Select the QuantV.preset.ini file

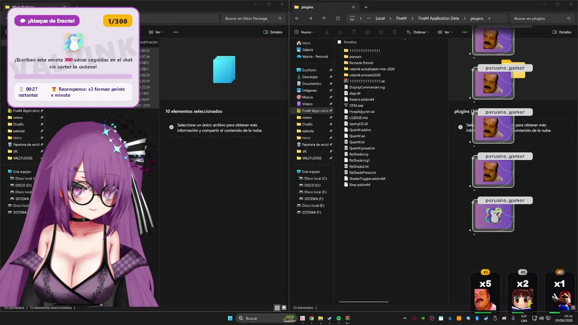click(x=359, y=148)
